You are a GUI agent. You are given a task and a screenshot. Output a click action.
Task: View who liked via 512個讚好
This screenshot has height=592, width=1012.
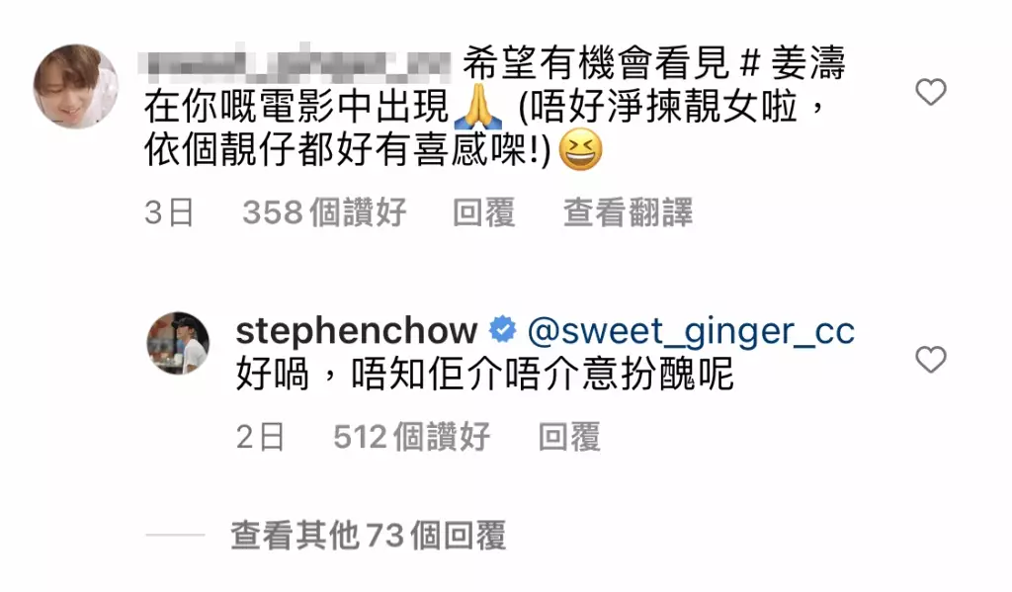pos(412,437)
